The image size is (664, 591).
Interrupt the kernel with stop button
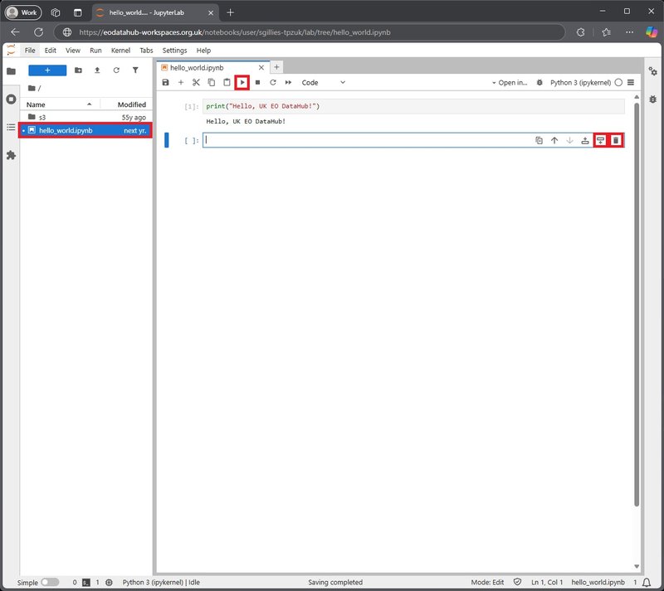(258, 83)
